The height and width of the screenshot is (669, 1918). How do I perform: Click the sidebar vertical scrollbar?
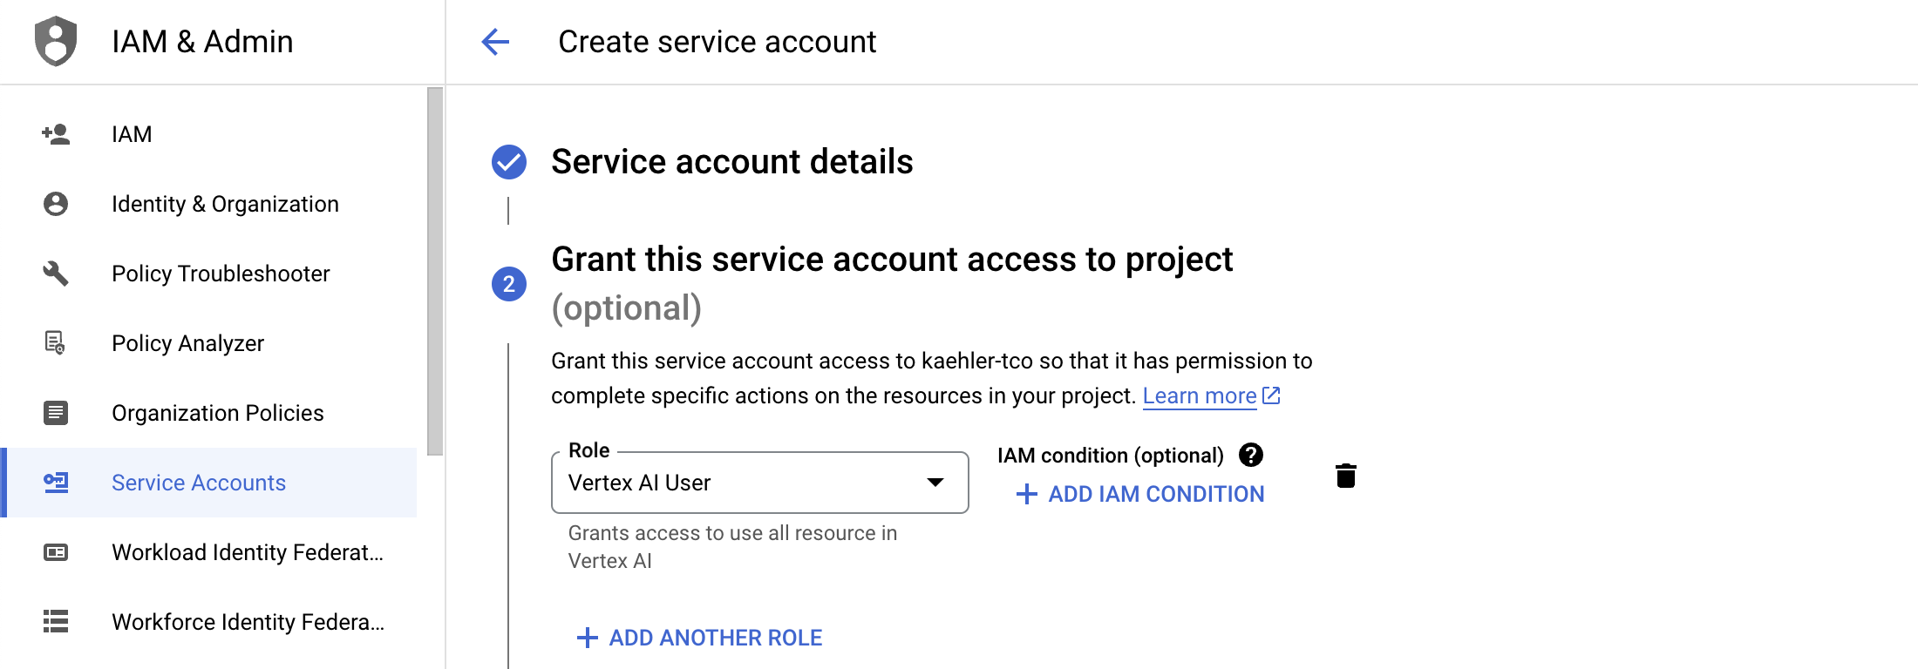coord(435,270)
